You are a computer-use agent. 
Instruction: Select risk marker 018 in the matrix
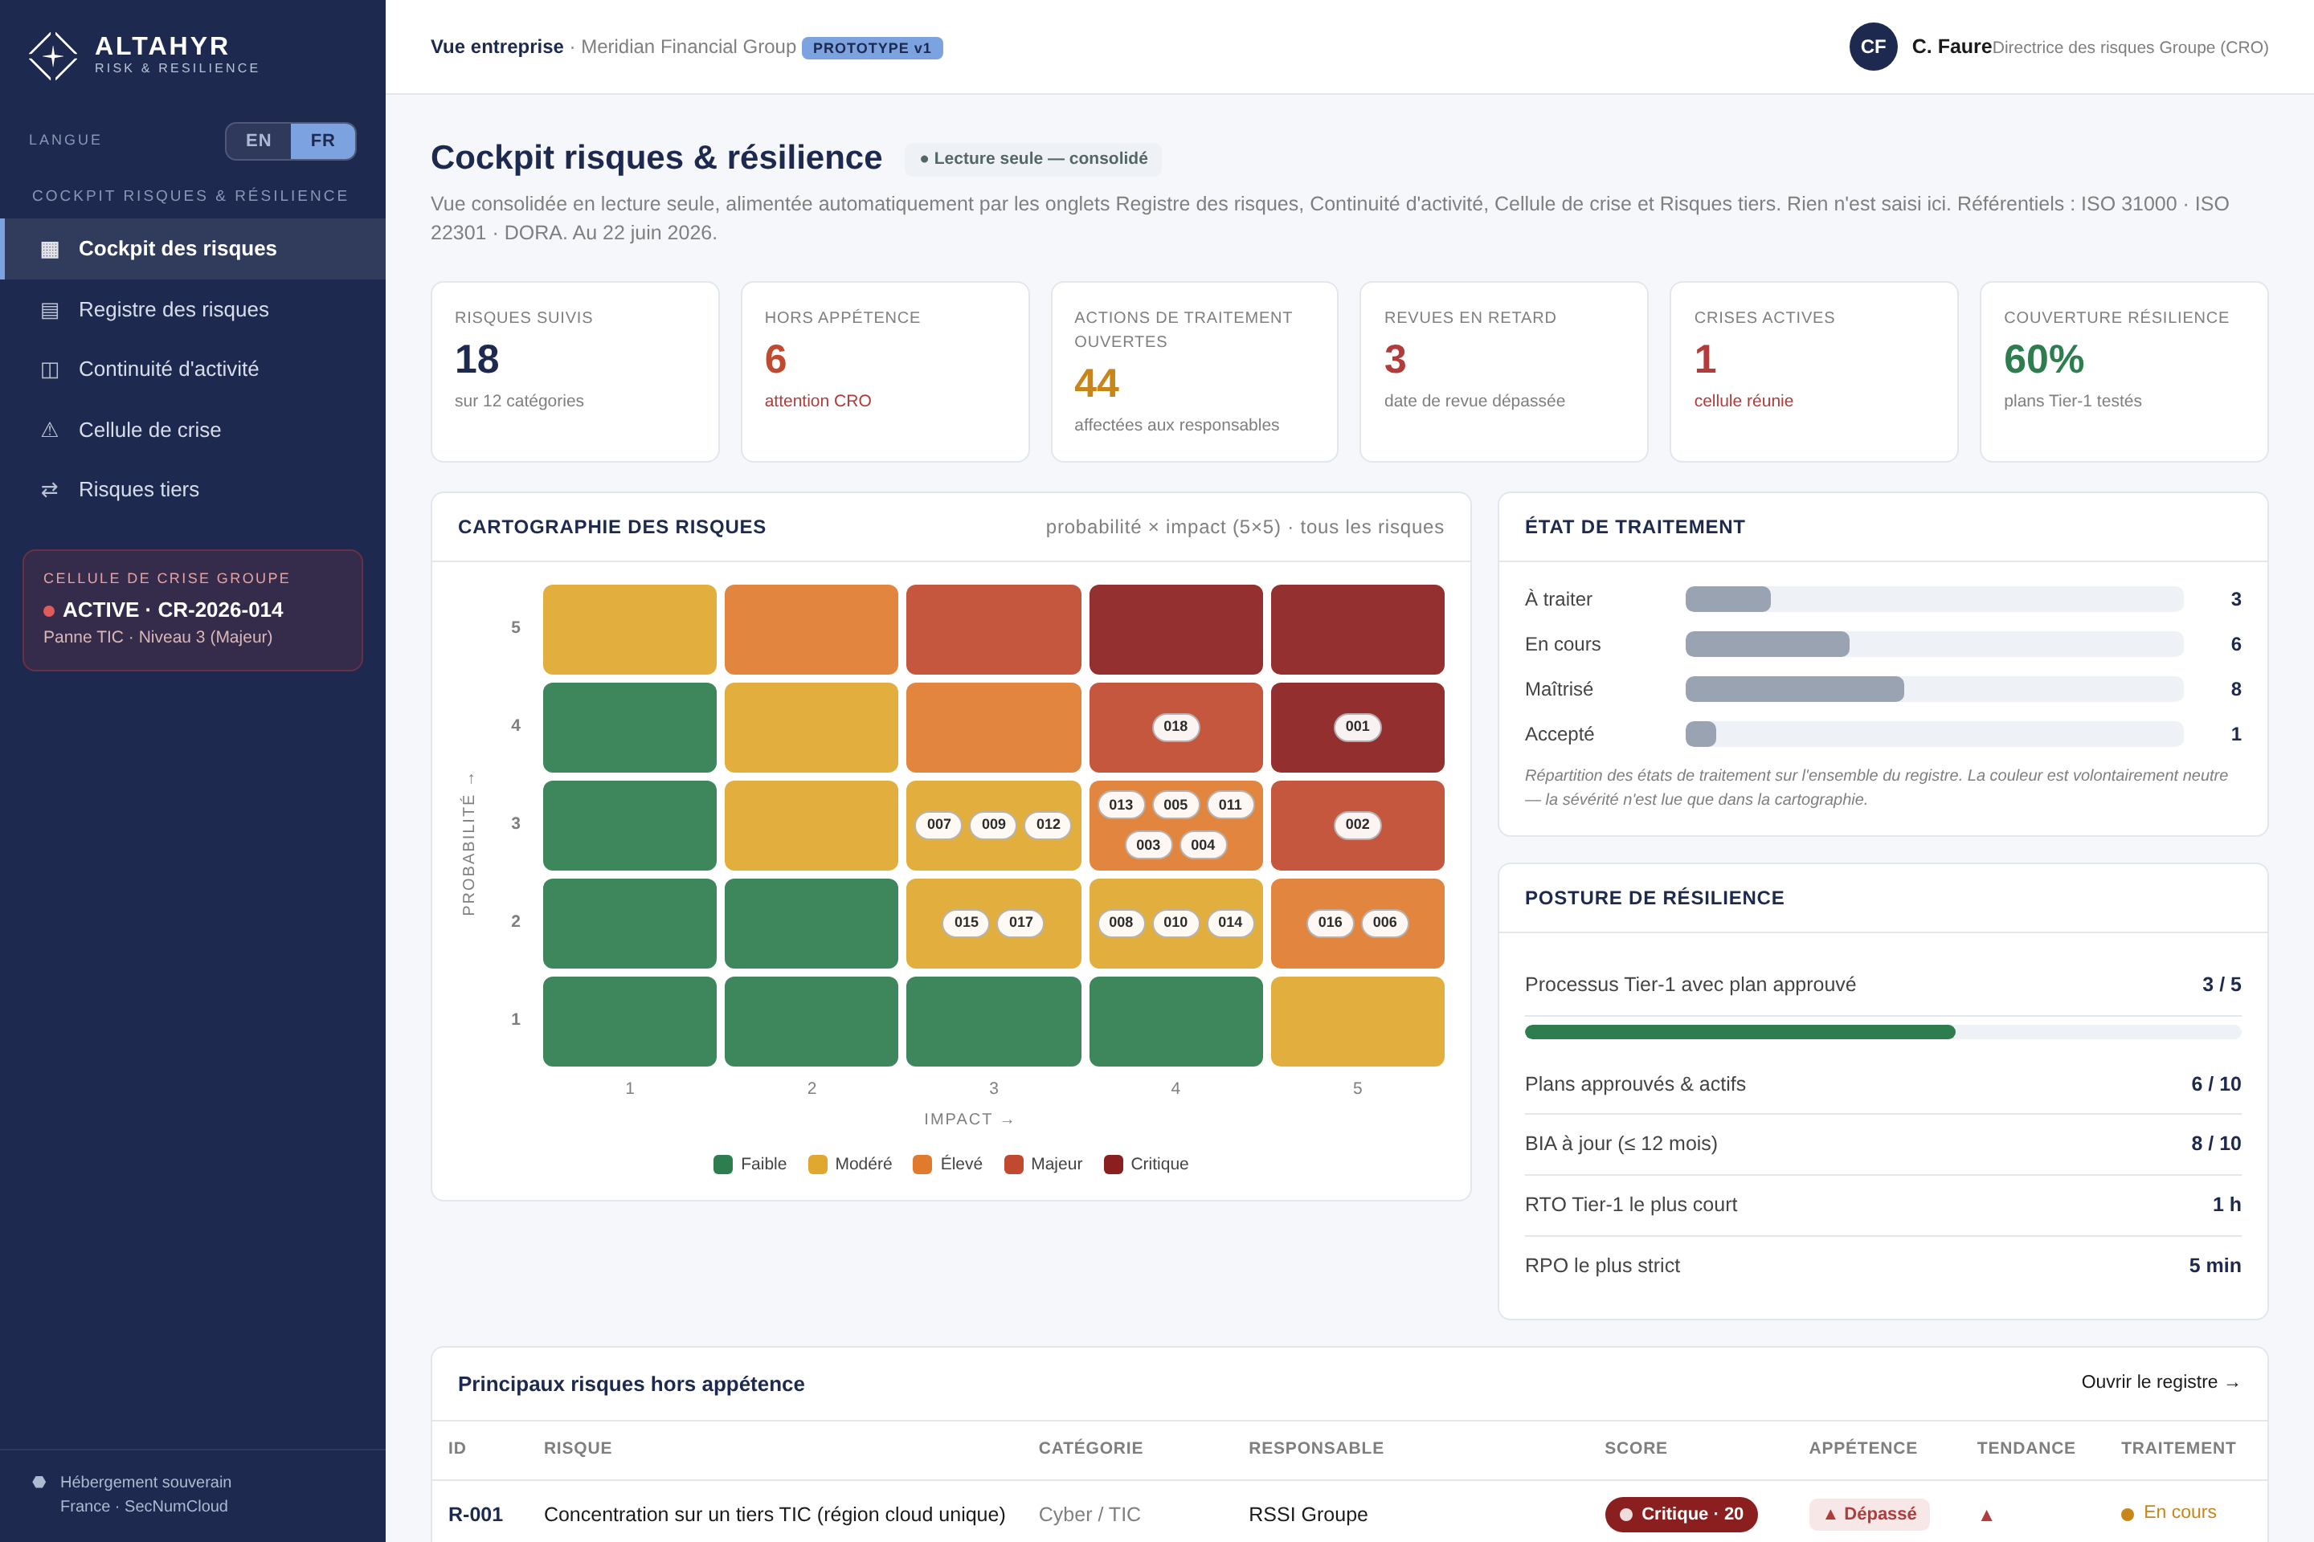[x=1175, y=727]
